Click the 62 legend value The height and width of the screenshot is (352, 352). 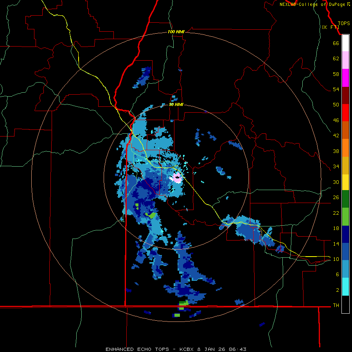click(x=336, y=59)
